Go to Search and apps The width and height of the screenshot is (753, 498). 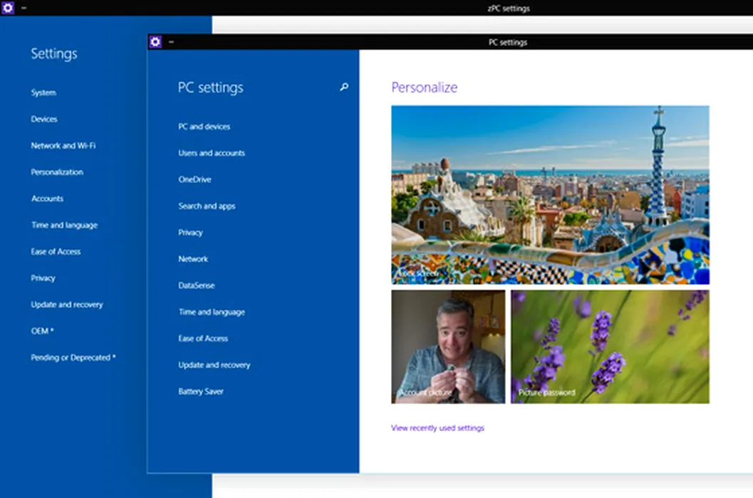click(207, 206)
